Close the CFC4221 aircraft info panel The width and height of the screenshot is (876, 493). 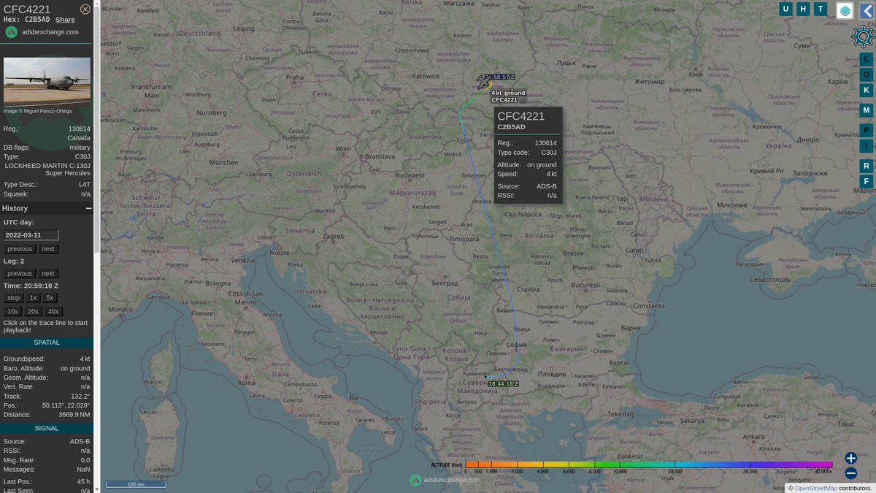(85, 9)
